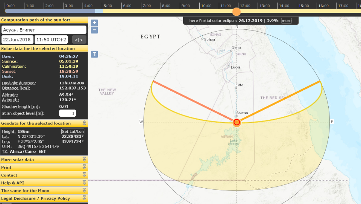Collapse Geodata for the selected location

pyautogui.click(x=84, y=123)
